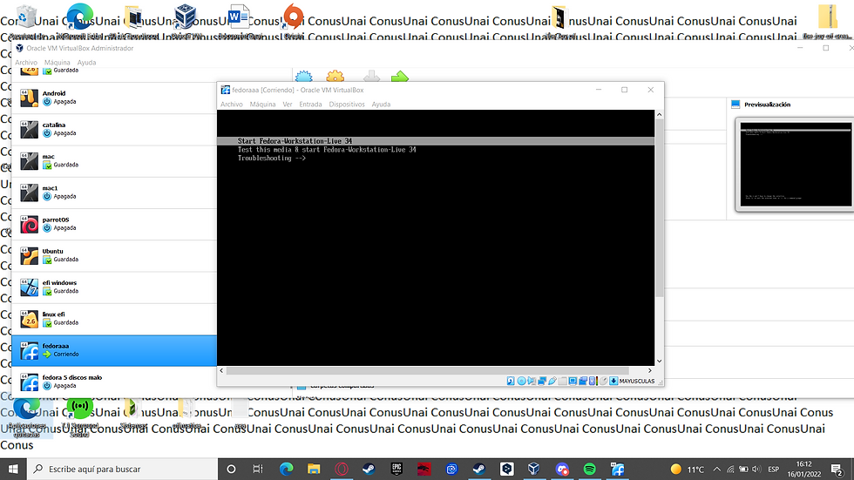Open Máquina menu in VirtualBox Administrador window
854x480 pixels.
[58, 63]
